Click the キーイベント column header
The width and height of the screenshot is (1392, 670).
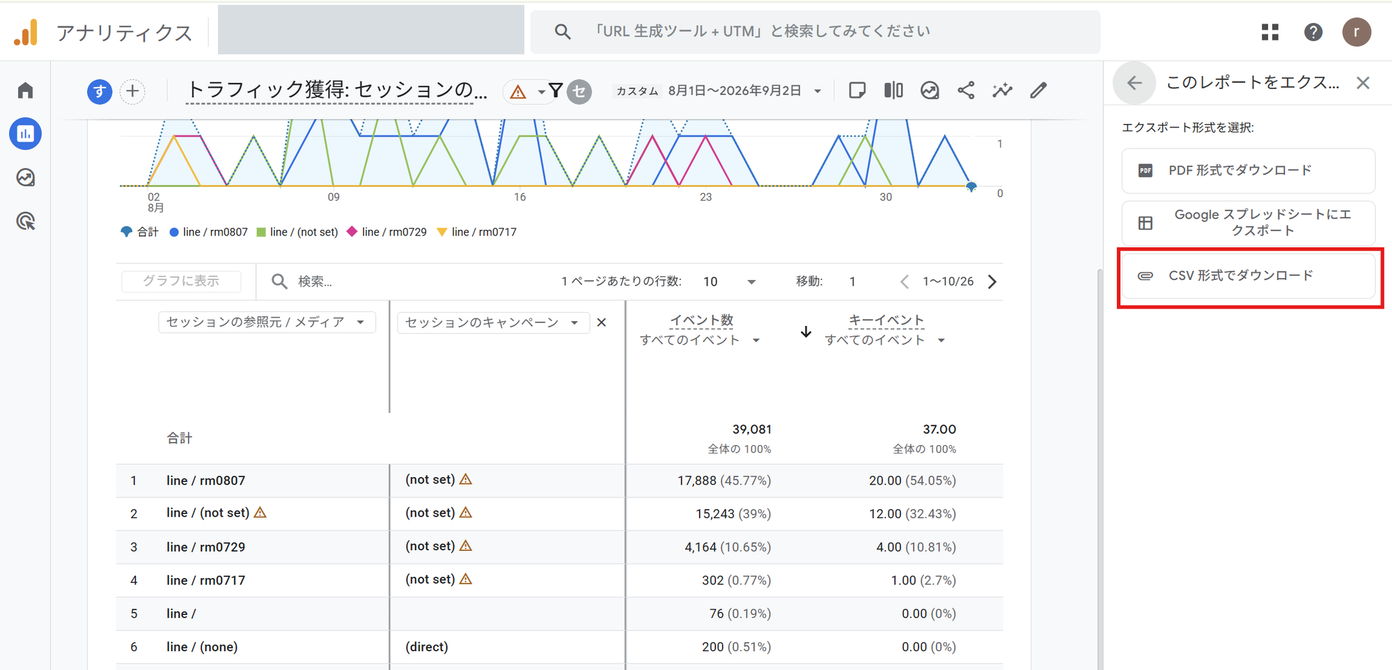(886, 320)
